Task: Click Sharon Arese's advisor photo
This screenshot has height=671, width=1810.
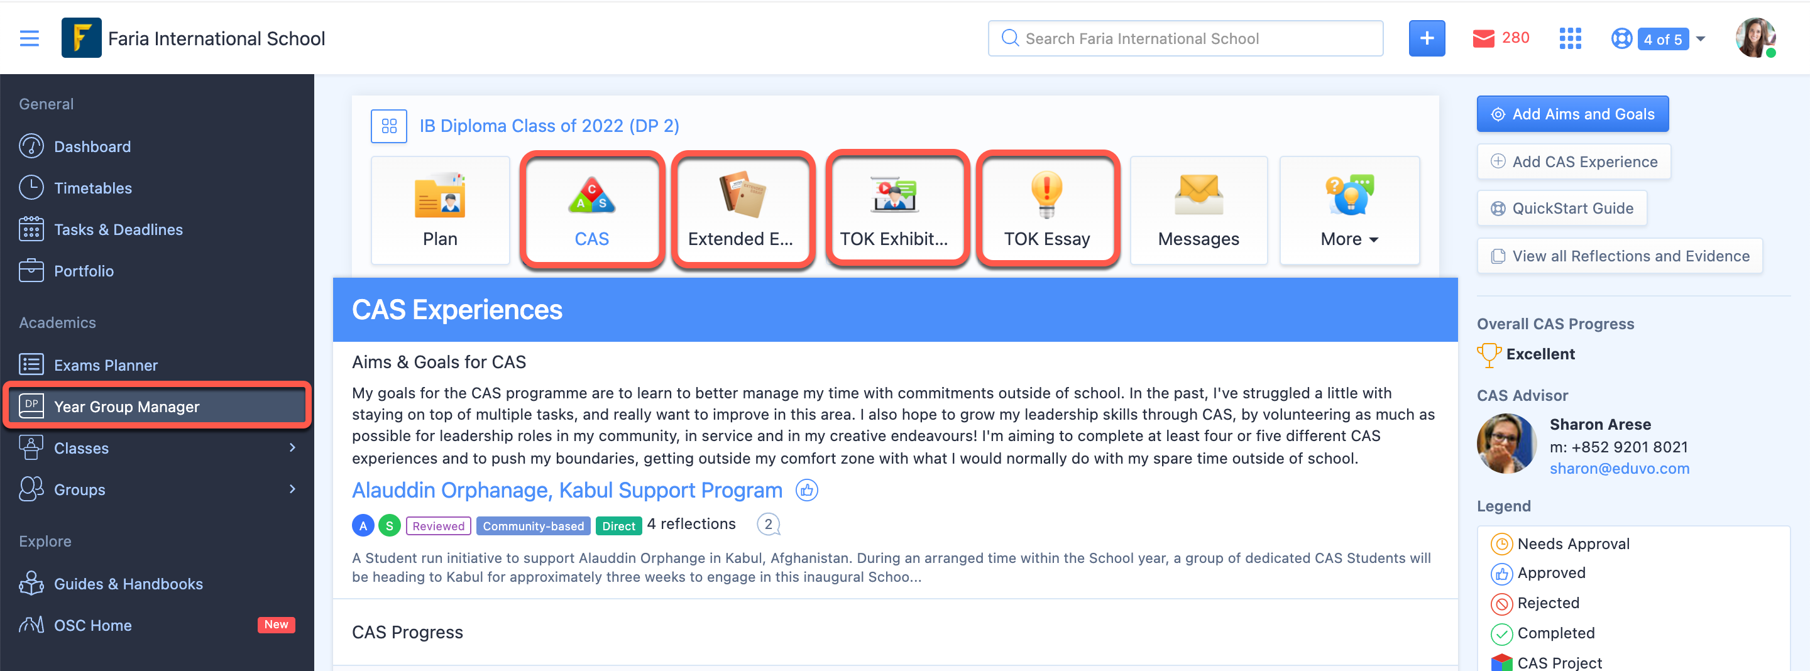Action: [x=1507, y=444]
